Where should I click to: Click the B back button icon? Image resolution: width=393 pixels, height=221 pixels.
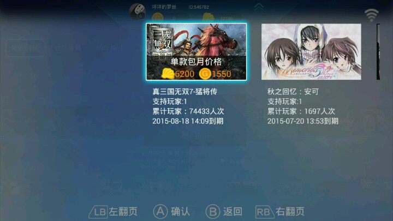tap(213, 211)
